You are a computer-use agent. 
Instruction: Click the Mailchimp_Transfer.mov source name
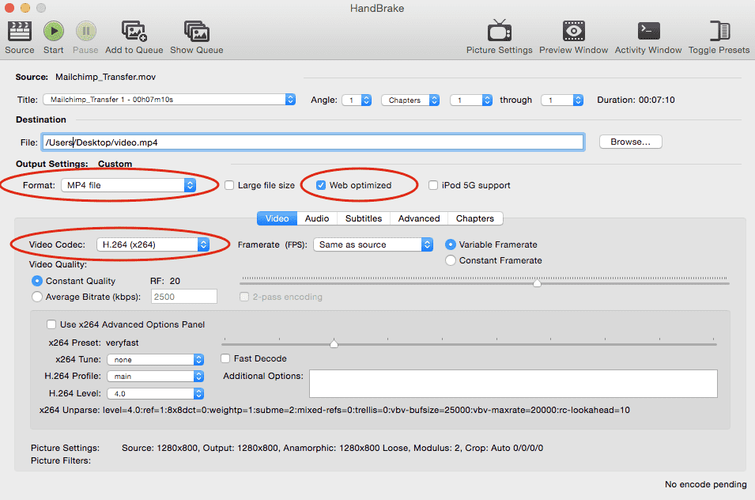point(105,77)
